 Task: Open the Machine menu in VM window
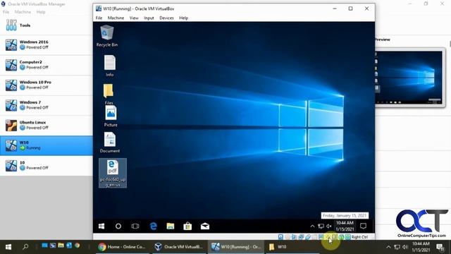click(x=116, y=18)
